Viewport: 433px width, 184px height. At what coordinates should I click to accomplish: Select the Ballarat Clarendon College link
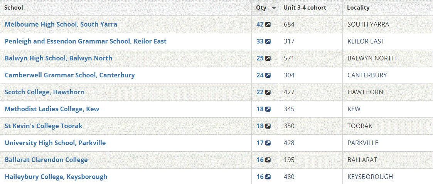click(46, 160)
